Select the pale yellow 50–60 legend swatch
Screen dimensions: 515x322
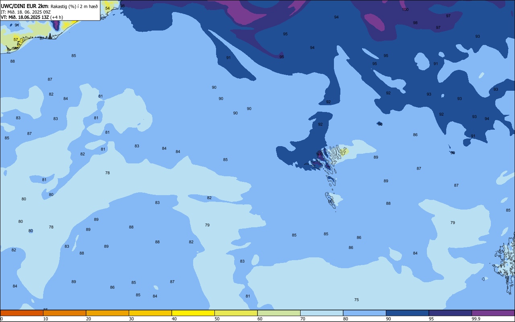point(236,313)
